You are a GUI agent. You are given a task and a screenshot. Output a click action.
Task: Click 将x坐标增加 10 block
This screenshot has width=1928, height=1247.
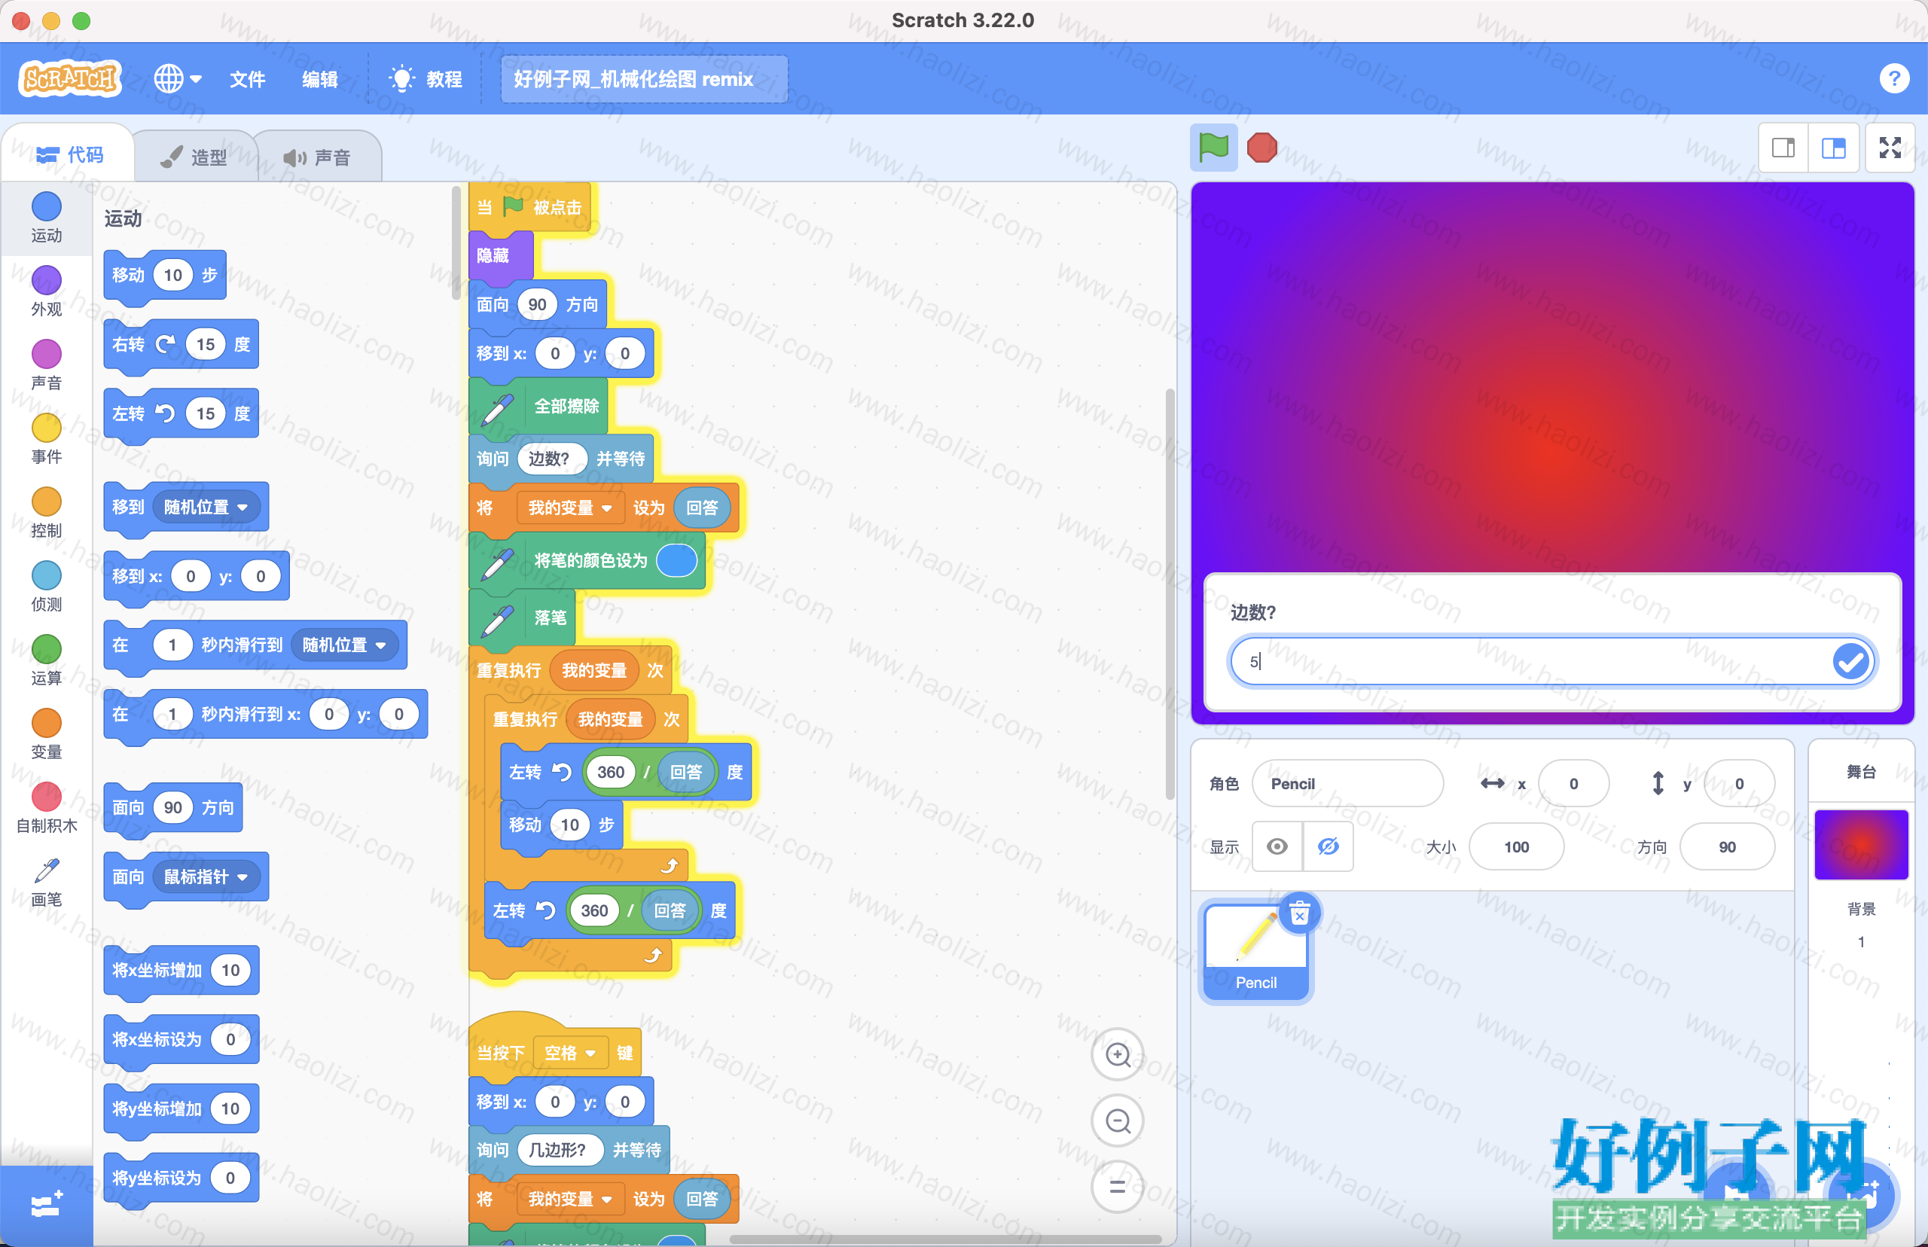coord(181,970)
